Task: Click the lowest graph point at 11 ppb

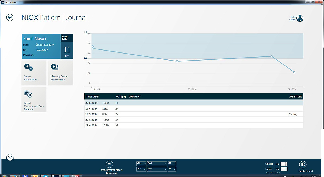Action: [294, 72]
